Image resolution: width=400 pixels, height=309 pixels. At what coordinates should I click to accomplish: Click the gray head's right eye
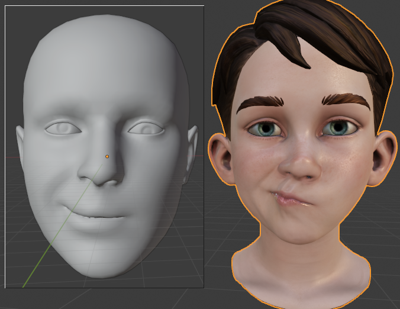point(146,128)
